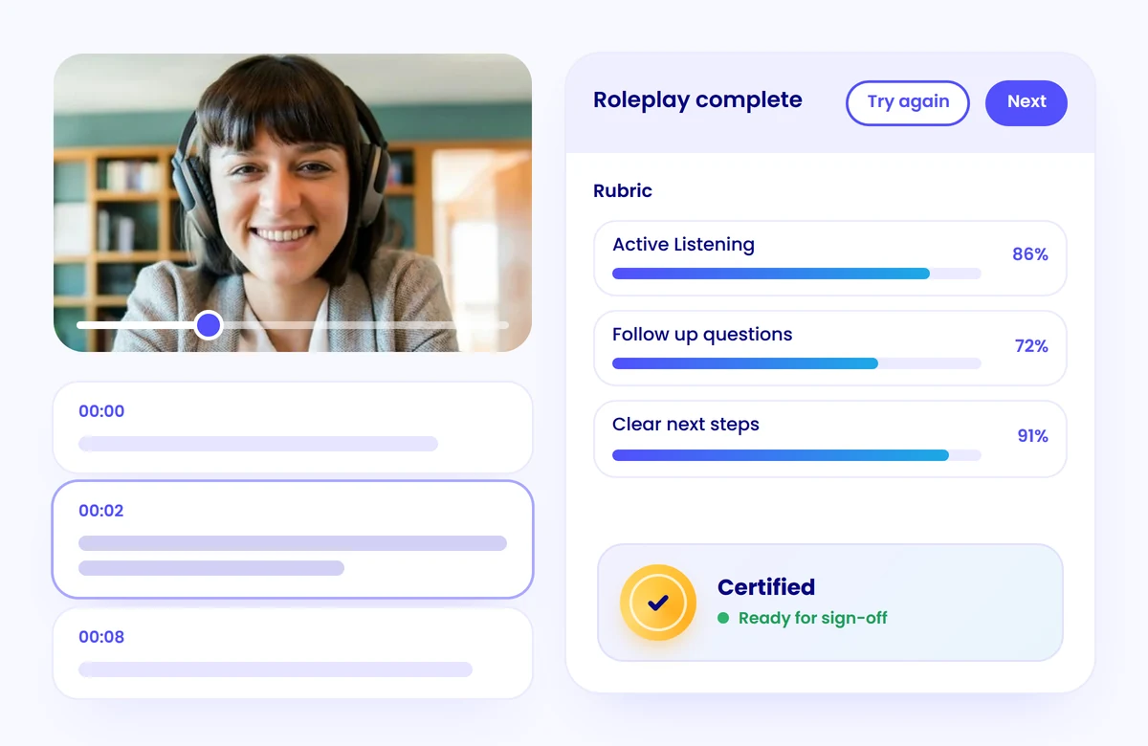Image resolution: width=1148 pixels, height=746 pixels.
Task: Click the Certified title text
Action: point(766,587)
